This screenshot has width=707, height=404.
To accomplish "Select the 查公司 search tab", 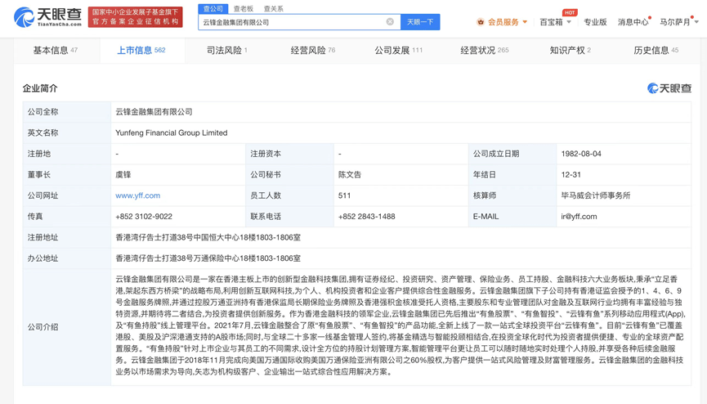I will [213, 8].
